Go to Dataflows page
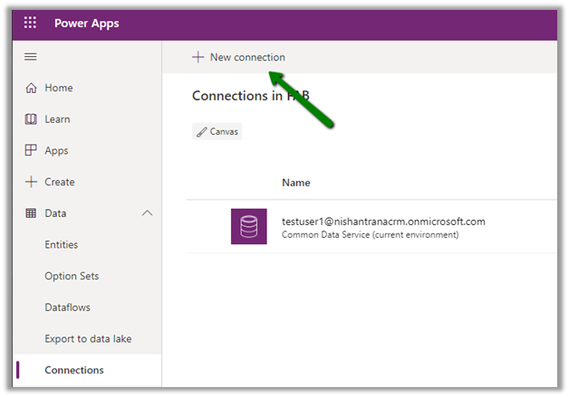The width and height of the screenshot is (569, 397). point(68,307)
